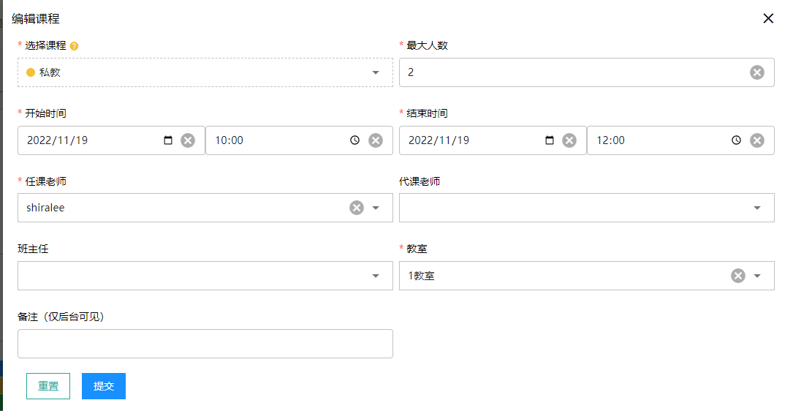This screenshot has height=411, width=793.
Task: Open calendar picker for 开始时间 date
Action: point(169,140)
